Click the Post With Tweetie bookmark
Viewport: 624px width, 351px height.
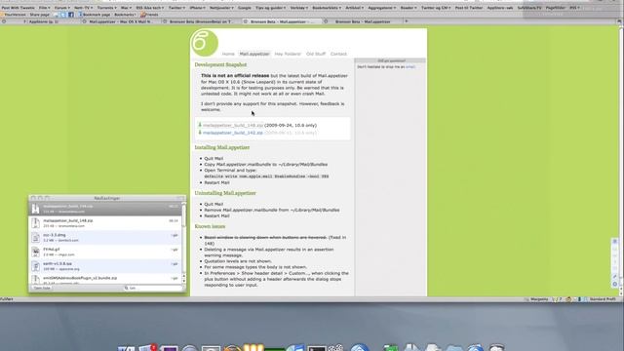click(18, 8)
